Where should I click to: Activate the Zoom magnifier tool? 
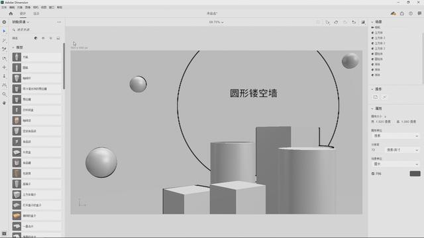pyautogui.click(x=4, y=94)
